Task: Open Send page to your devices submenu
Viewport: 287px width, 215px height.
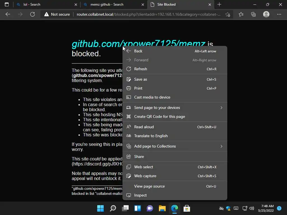Action: (x=175, y=108)
